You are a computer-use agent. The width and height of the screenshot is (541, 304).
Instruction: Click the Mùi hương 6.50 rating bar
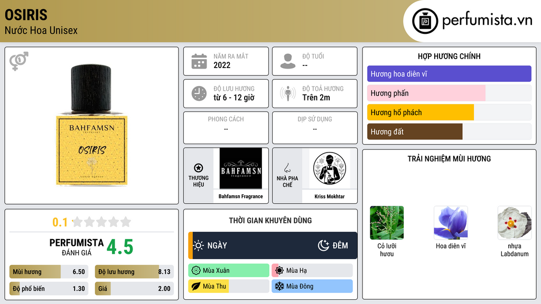point(49,272)
